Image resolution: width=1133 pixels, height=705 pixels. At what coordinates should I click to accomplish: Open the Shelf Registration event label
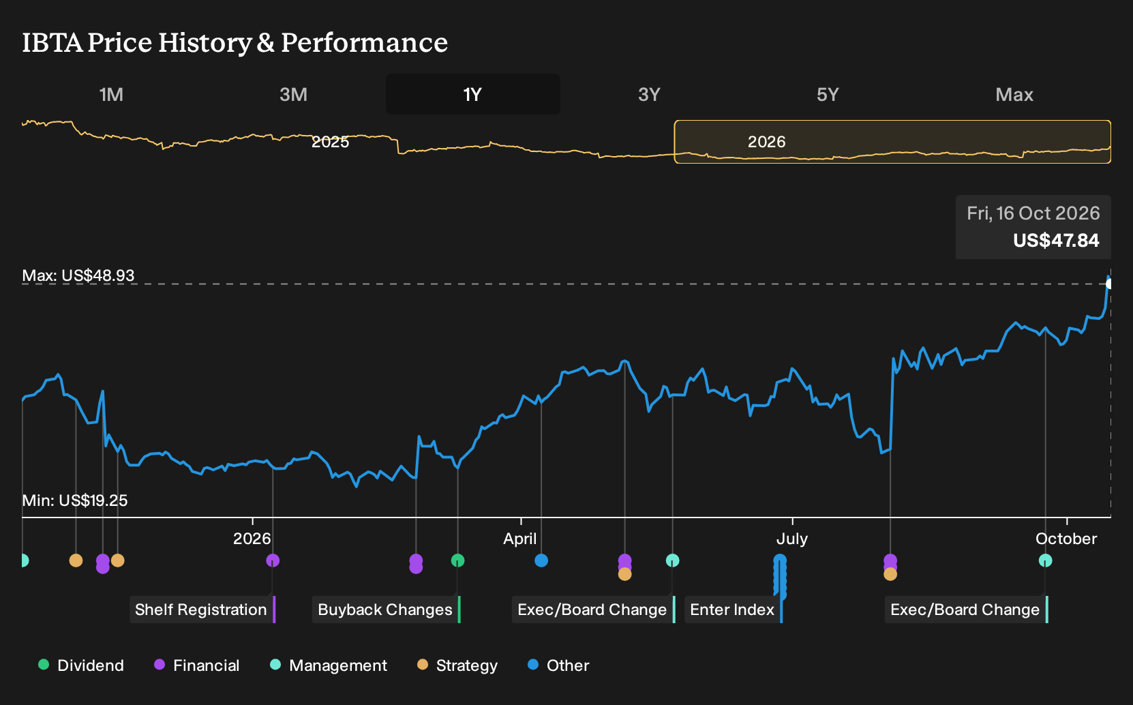(x=202, y=610)
